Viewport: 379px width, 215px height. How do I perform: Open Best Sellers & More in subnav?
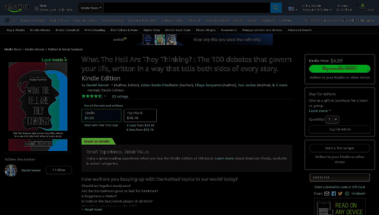click(124, 30)
